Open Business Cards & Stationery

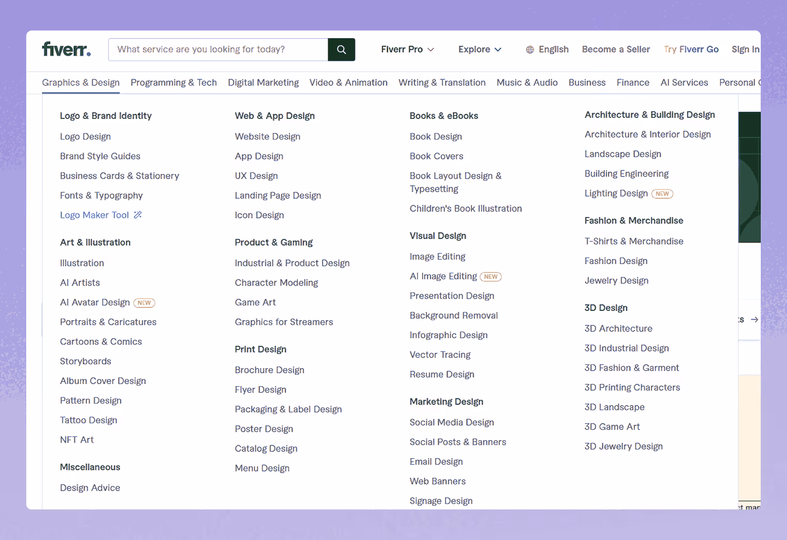point(120,176)
